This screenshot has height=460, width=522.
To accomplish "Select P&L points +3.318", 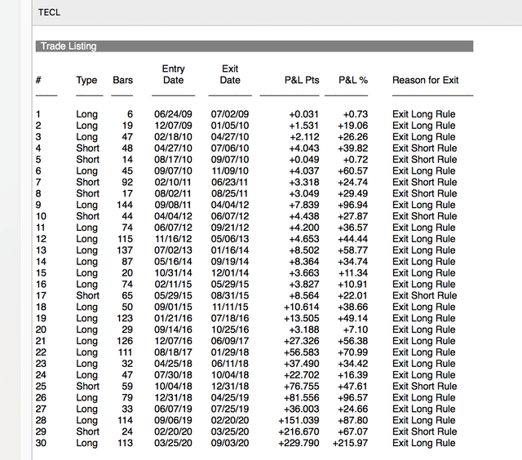I will [x=304, y=182].
